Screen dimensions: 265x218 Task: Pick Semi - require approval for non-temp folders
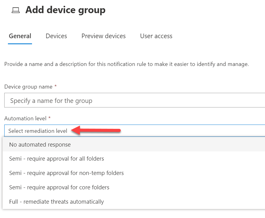(x=66, y=173)
